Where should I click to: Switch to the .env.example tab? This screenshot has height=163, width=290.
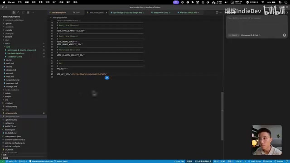58,13
